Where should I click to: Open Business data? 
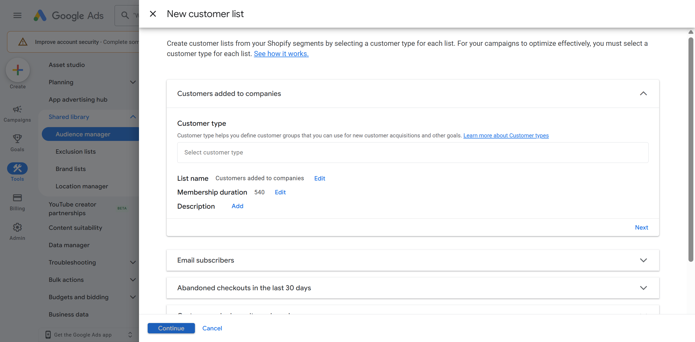pos(68,314)
